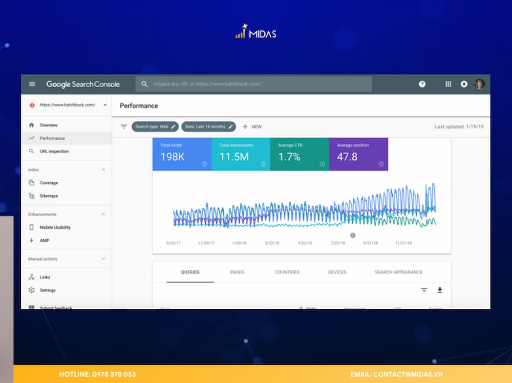The width and height of the screenshot is (512, 383).
Task: Click the Last updated: 1/19/19 text
Action: click(x=459, y=126)
